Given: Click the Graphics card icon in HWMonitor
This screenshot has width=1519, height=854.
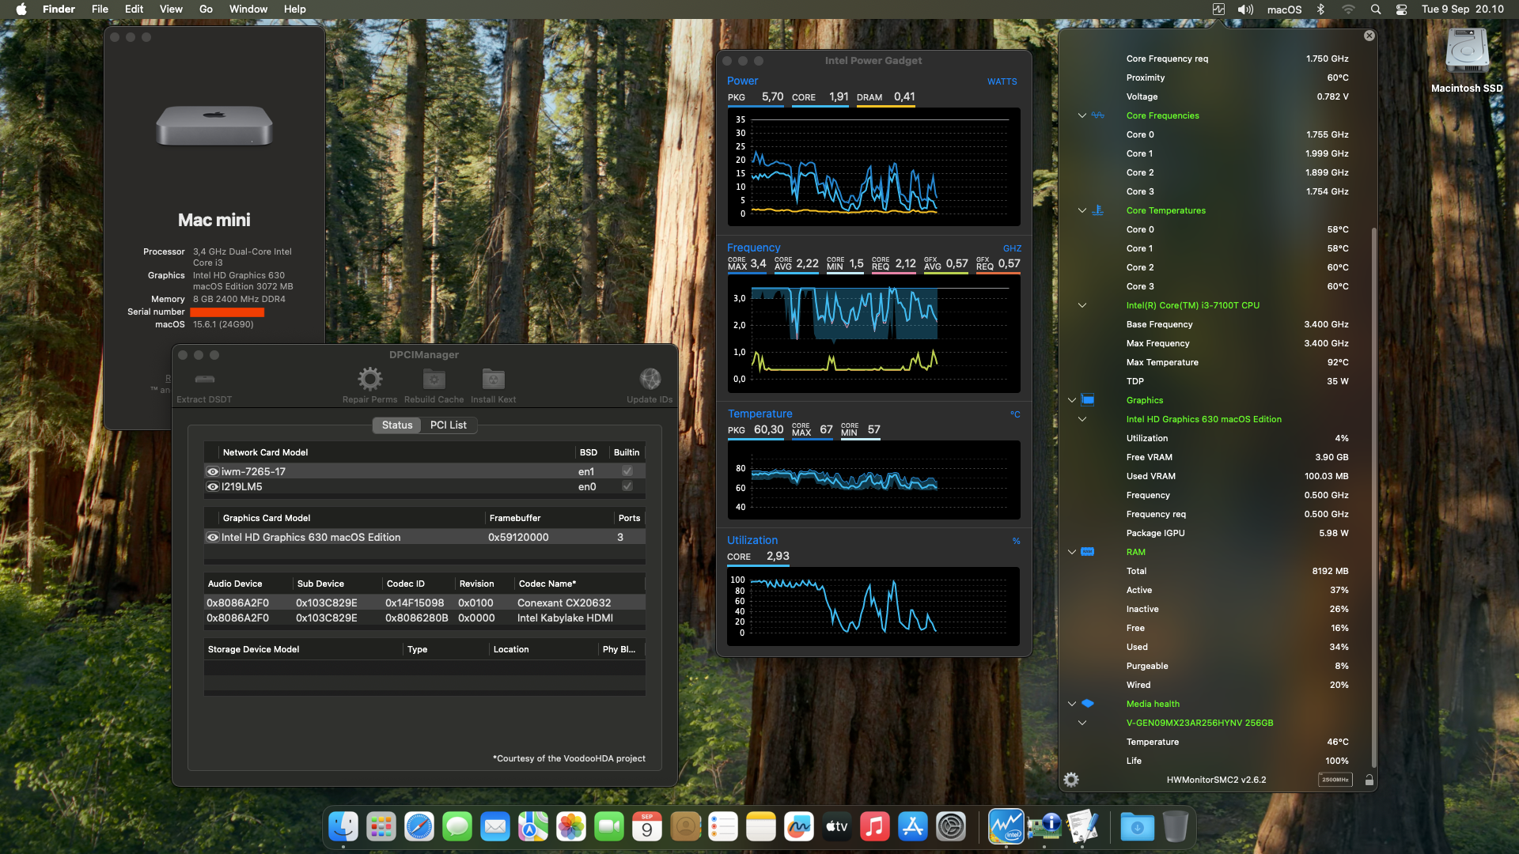Looking at the screenshot, I should pos(1088,400).
